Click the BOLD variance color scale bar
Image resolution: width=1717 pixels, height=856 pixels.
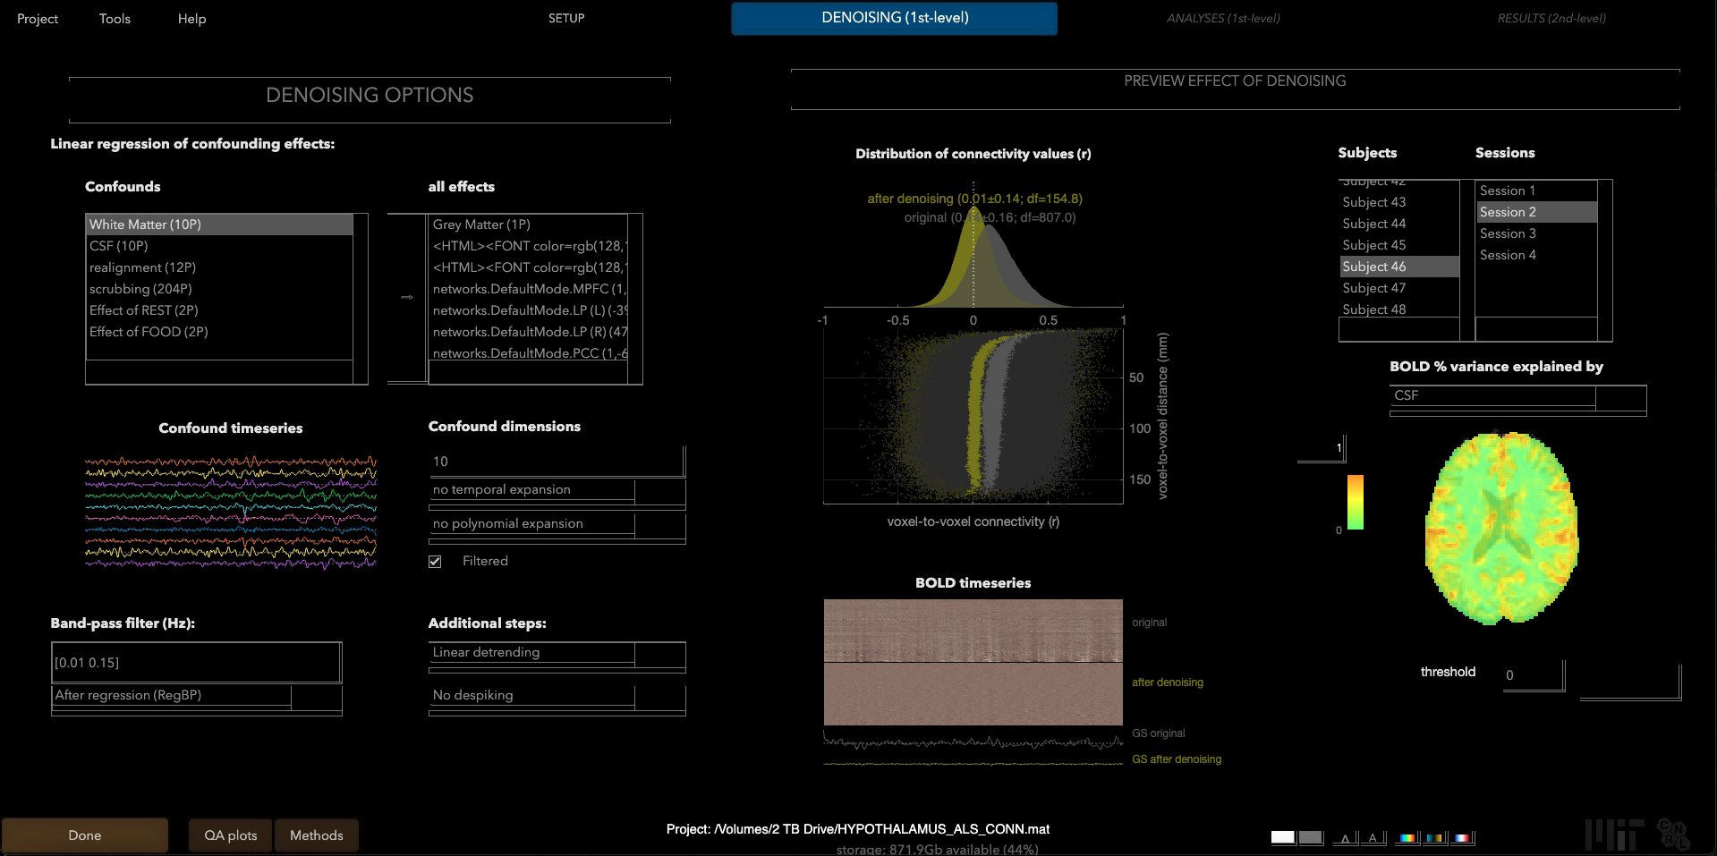pos(1355,502)
